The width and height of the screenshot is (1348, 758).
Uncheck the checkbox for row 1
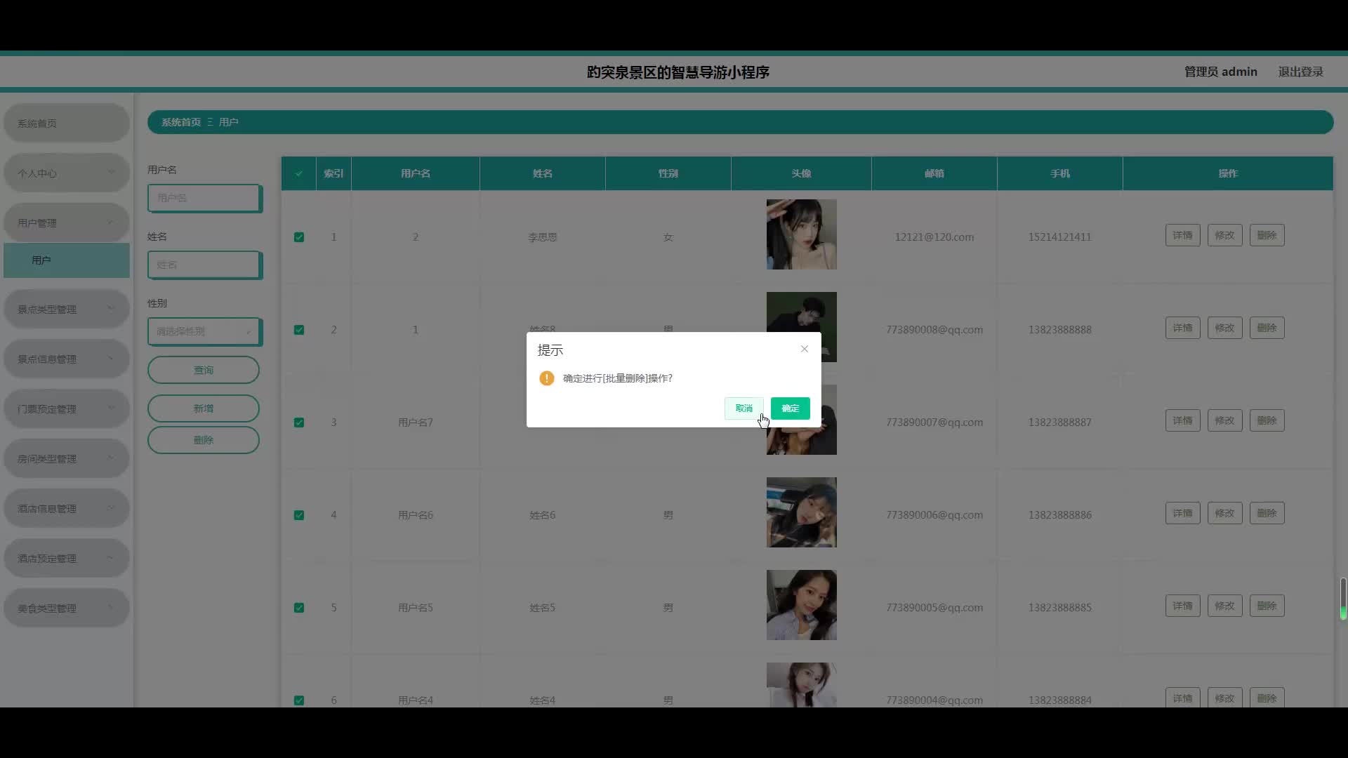299,237
